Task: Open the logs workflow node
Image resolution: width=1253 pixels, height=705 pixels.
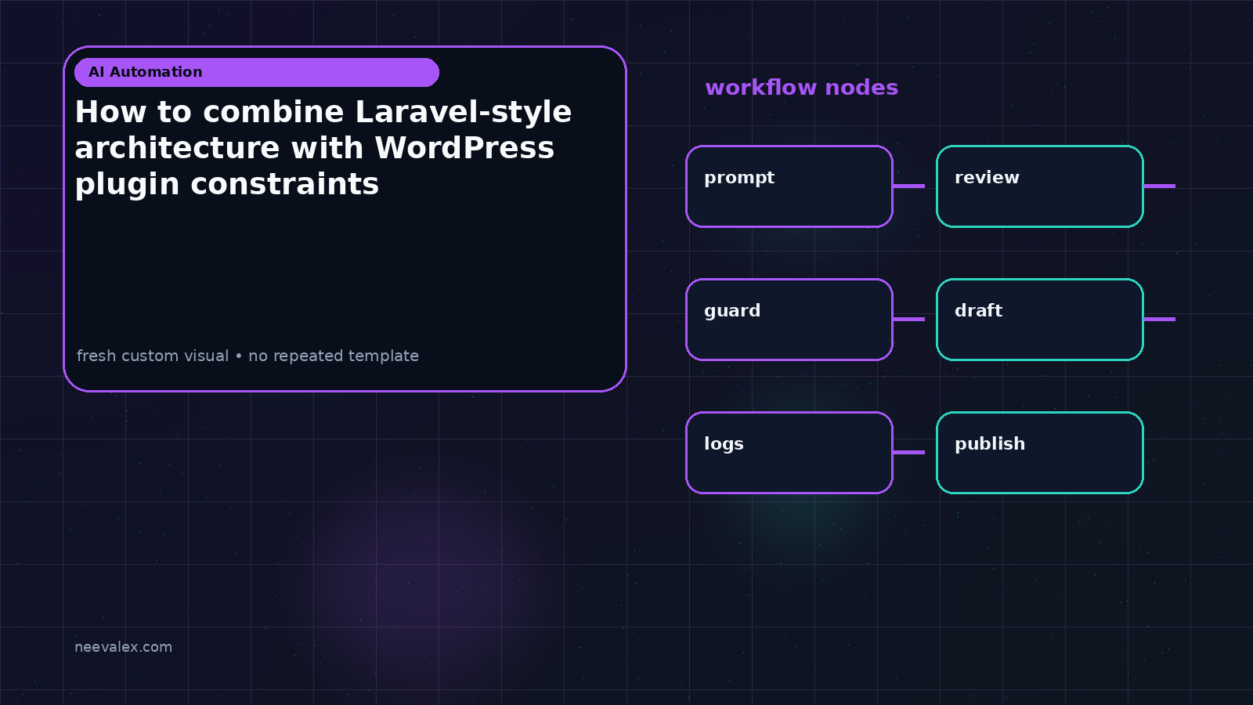Action: coord(789,453)
